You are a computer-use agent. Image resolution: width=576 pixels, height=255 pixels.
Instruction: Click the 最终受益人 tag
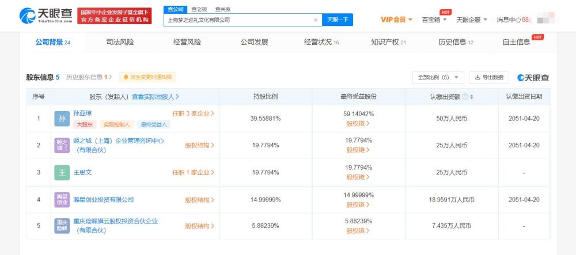point(154,124)
